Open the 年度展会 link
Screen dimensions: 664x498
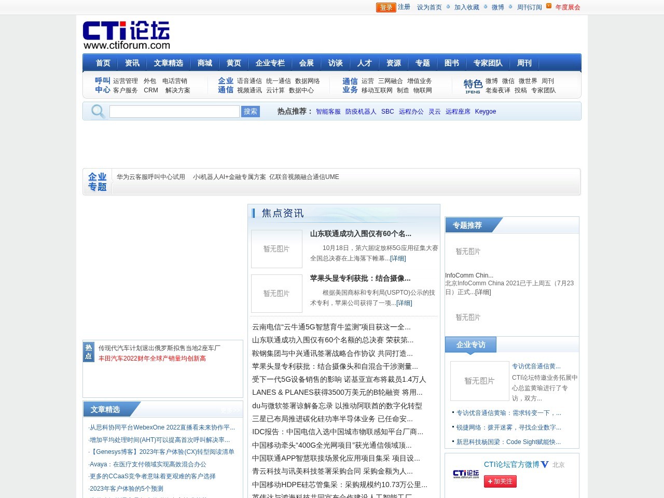pyautogui.click(x=567, y=7)
